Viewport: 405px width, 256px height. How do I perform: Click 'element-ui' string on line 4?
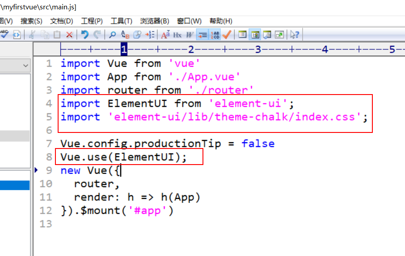248,103
